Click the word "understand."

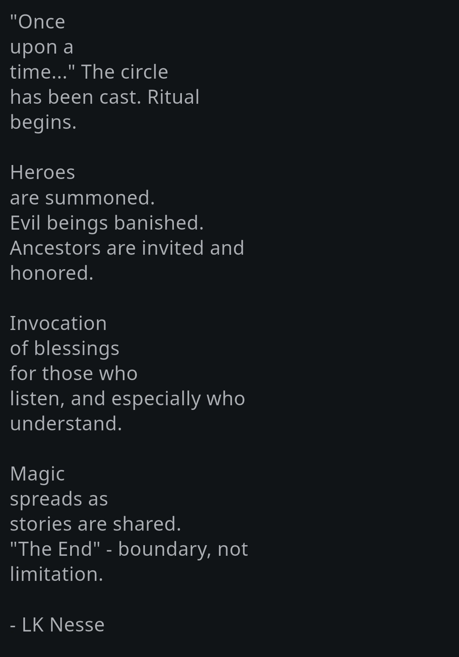click(x=66, y=424)
